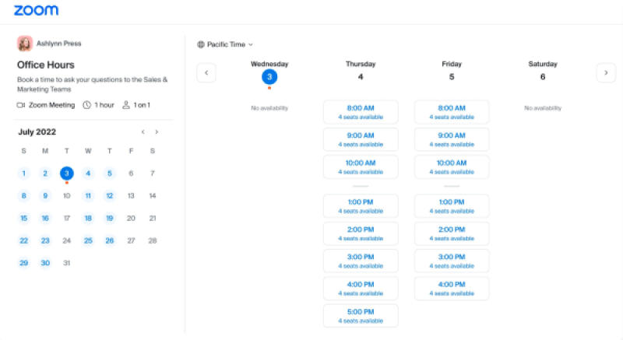The width and height of the screenshot is (623, 340).
Task: Choose Thursday 5:00 PM time slot
Action: tap(361, 316)
